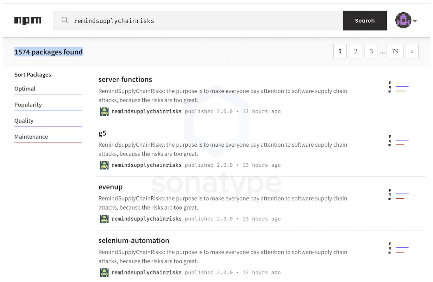Sort packages by Quality
The width and height of the screenshot is (433, 282).
pyautogui.click(x=24, y=121)
